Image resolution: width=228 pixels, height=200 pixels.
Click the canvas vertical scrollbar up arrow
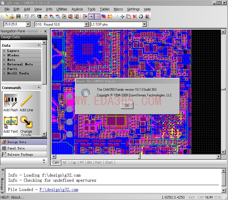(223, 32)
